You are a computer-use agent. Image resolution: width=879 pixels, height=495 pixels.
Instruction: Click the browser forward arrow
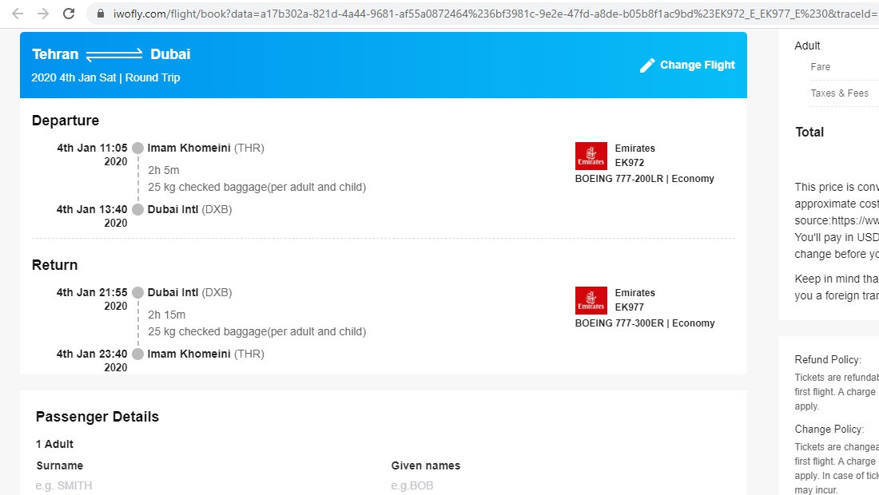pyautogui.click(x=45, y=14)
